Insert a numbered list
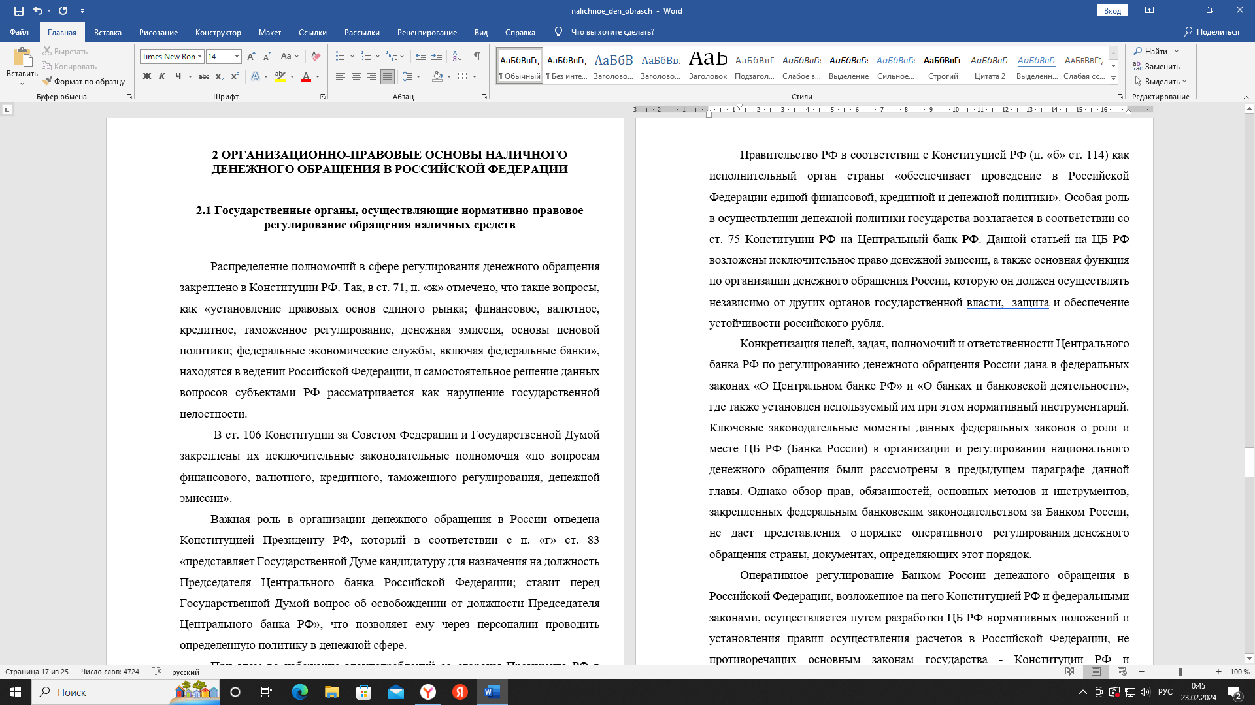The image size is (1255, 705). [x=366, y=57]
